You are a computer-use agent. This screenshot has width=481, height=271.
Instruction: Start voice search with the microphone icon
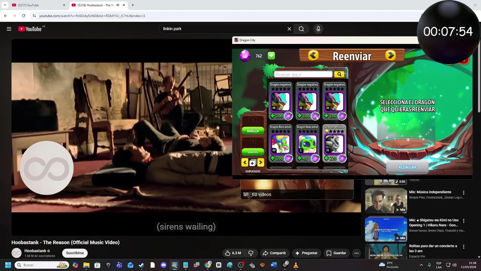[318, 29]
